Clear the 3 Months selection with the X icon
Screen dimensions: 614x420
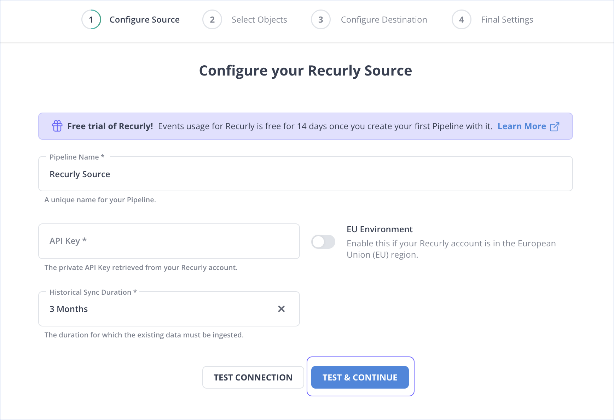pos(282,309)
